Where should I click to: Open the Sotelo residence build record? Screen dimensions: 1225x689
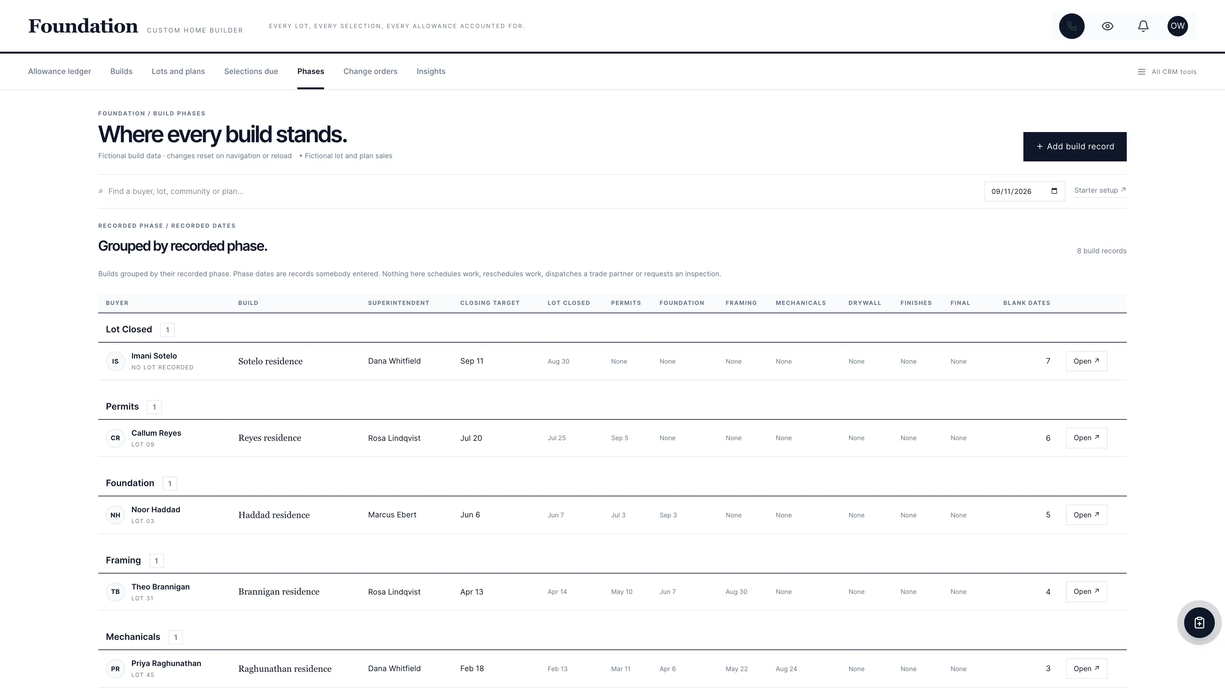(x=1086, y=361)
